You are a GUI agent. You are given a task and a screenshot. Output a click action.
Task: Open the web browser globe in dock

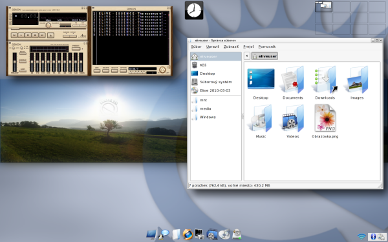188,234
